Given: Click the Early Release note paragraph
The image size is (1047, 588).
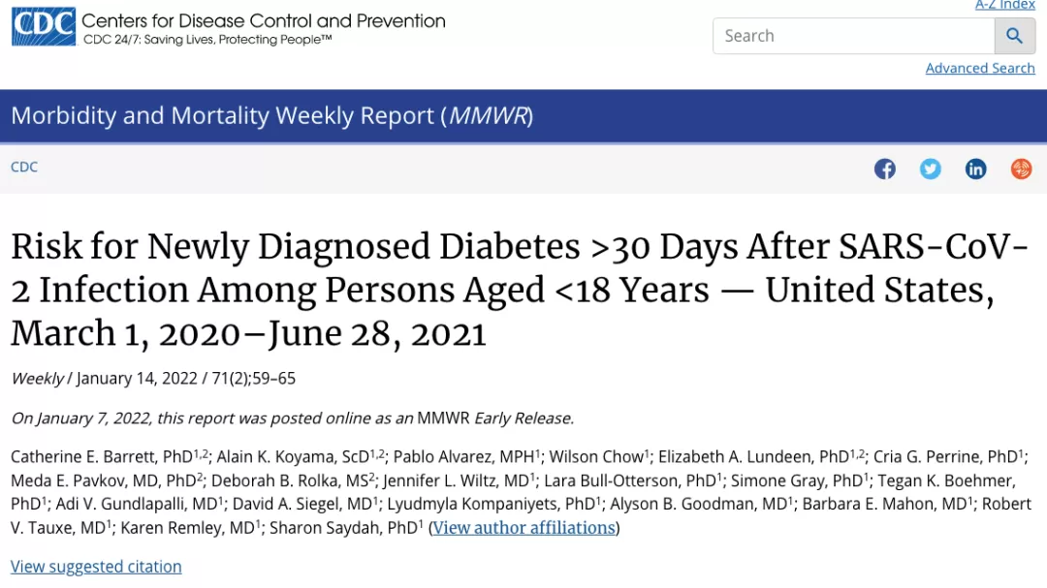Looking at the screenshot, I should pyautogui.click(x=293, y=418).
